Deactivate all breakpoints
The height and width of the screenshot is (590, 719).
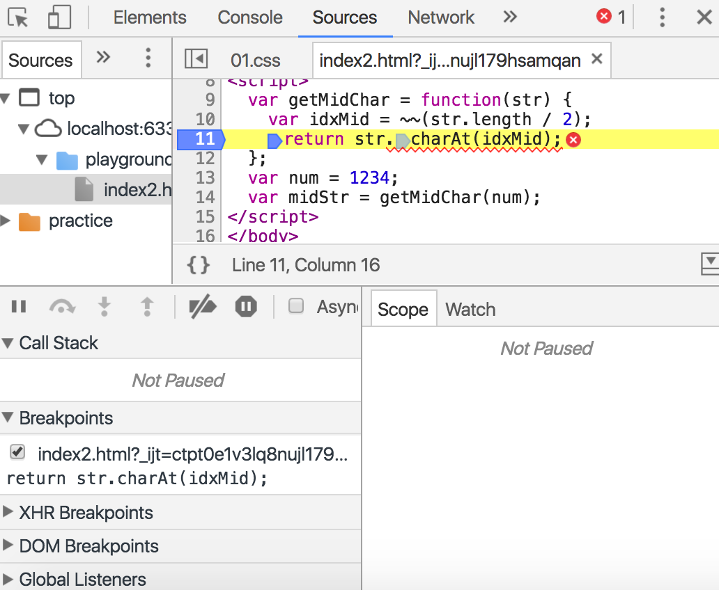(202, 306)
